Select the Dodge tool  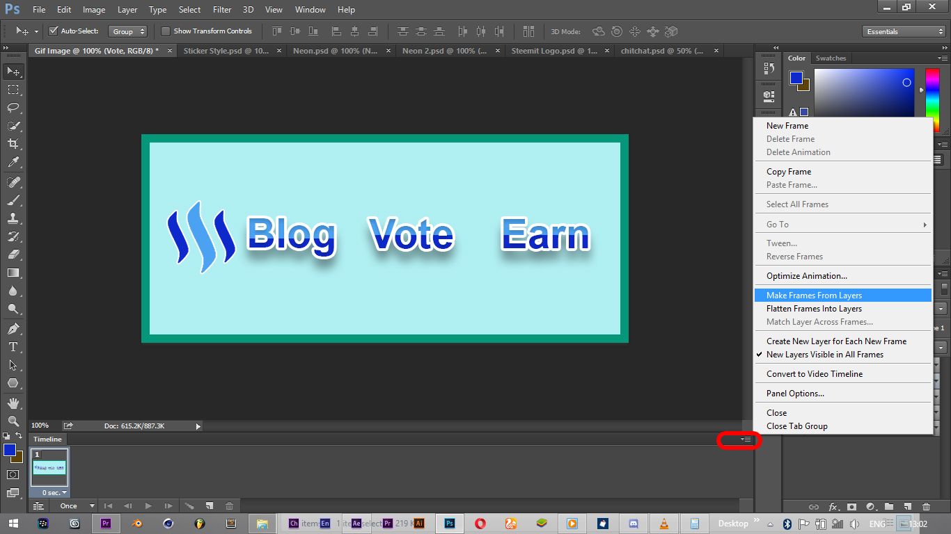[13, 309]
